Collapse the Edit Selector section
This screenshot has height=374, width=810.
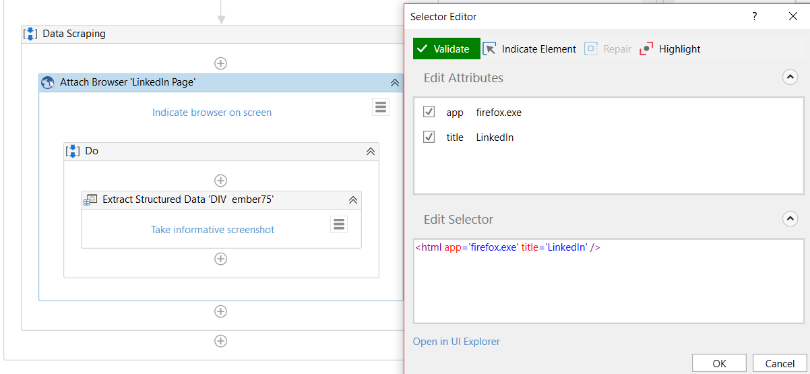click(x=790, y=219)
